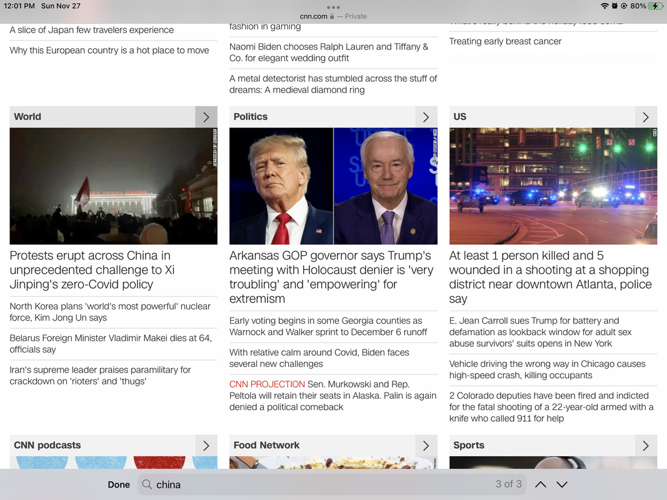Open Georgia early voting runoff story
Image resolution: width=667 pixels, height=500 pixels.
tap(328, 326)
